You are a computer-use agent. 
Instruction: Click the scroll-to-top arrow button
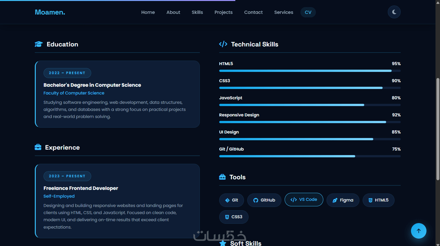click(419, 231)
